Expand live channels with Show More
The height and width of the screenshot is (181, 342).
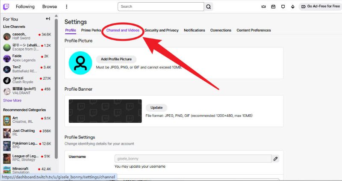pyautogui.click(x=12, y=101)
